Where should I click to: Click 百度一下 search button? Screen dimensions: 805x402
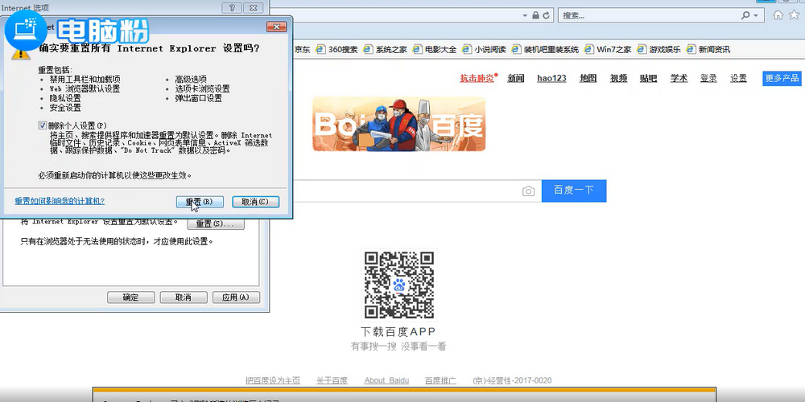[x=574, y=191]
